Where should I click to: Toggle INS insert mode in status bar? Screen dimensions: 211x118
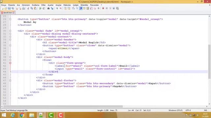click(x=205, y=110)
